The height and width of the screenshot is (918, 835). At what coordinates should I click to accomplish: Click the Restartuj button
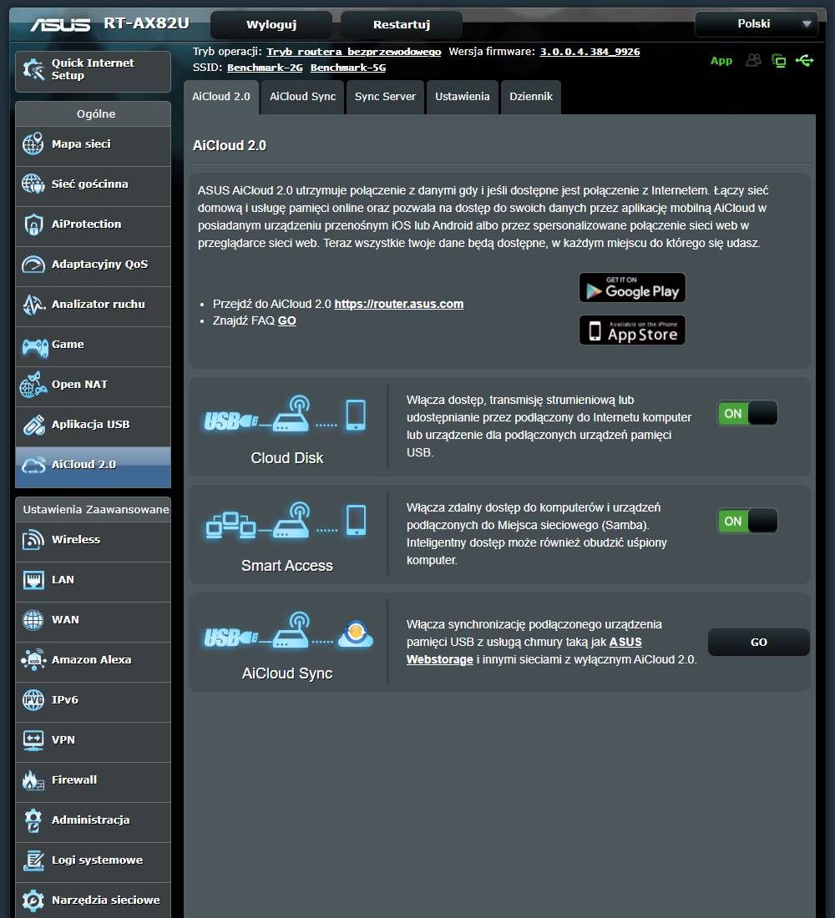pos(402,24)
